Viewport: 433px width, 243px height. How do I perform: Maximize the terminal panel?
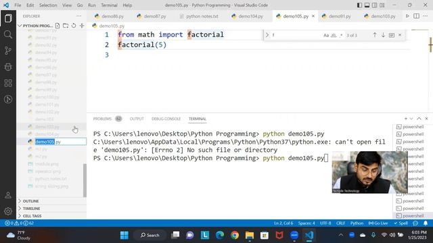coord(419,119)
